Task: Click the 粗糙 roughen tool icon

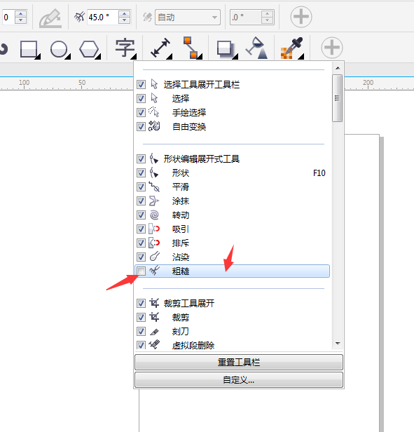Action: pyautogui.click(x=154, y=271)
